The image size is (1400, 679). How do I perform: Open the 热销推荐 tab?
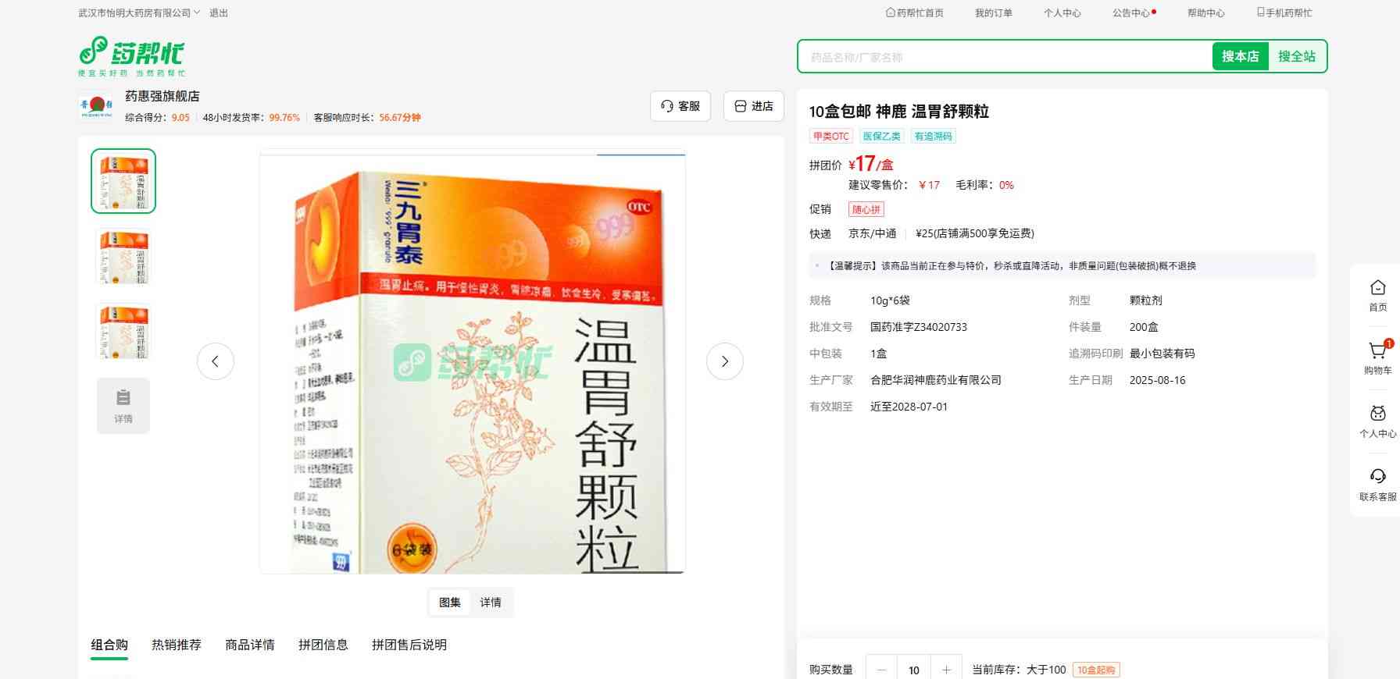pyautogui.click(x=177, y=645)
